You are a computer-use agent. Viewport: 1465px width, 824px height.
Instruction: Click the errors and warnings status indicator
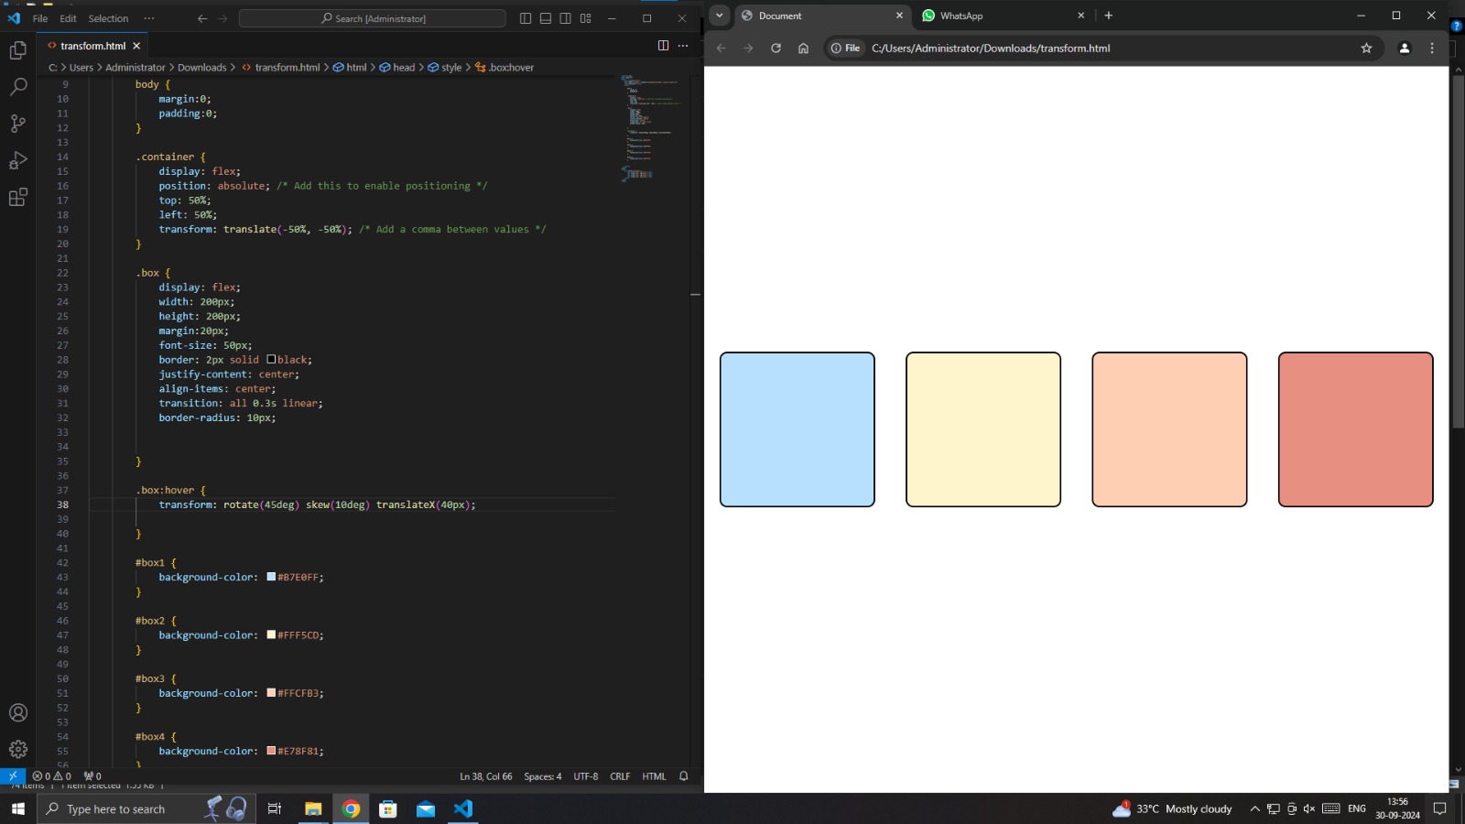pos(52,776)
